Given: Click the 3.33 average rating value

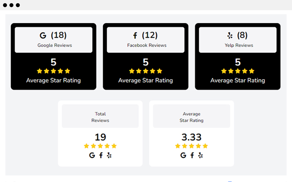Looking at the screenshot, I should click(x=192, y=137).
